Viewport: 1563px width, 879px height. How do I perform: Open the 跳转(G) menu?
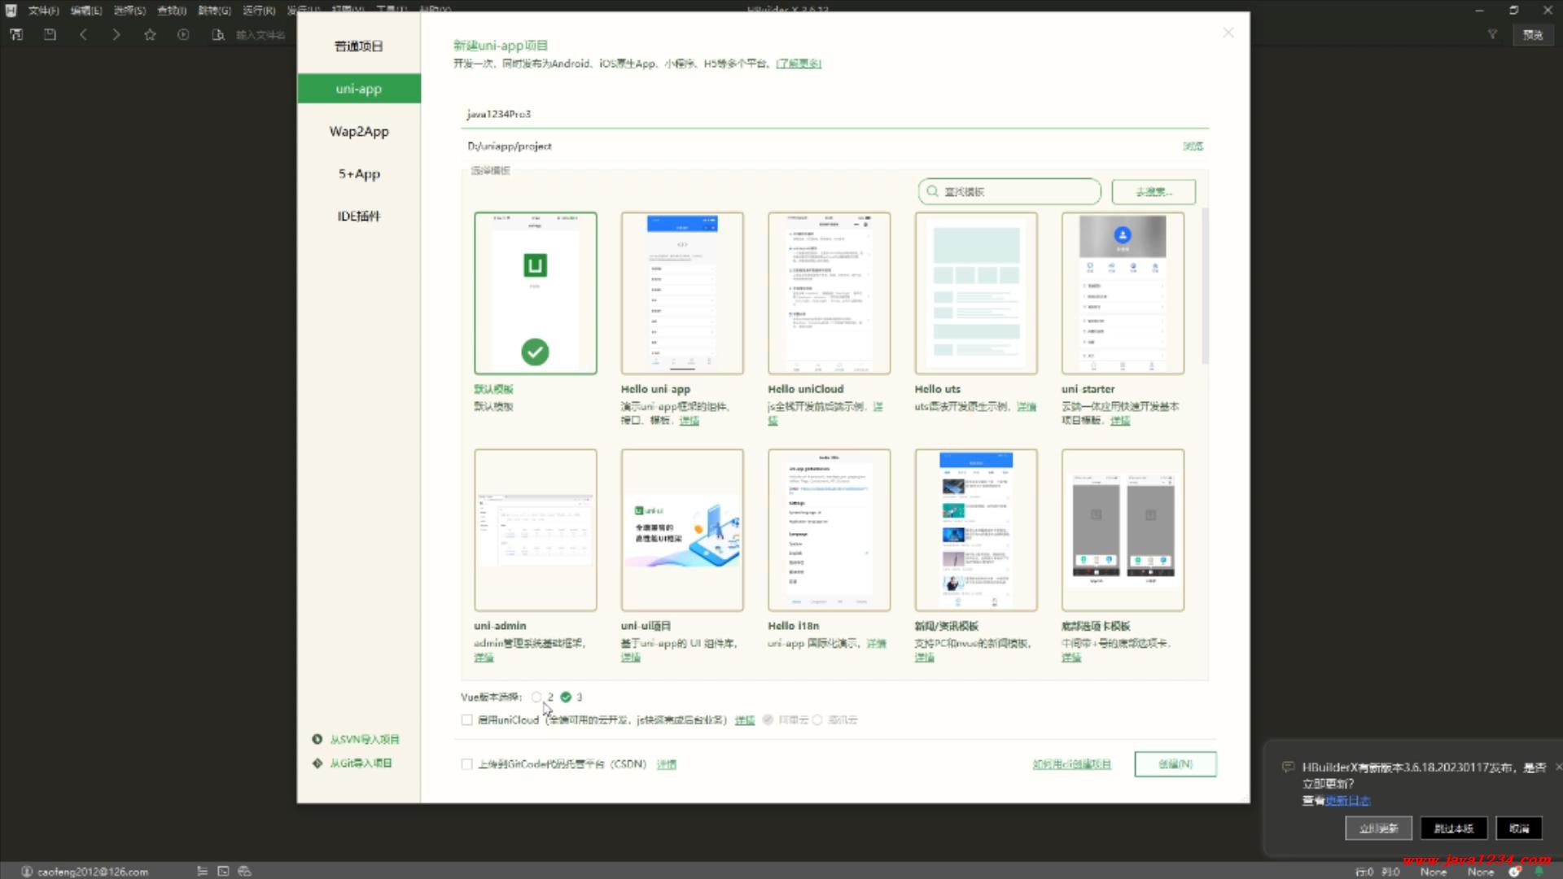(x=215, y=11)
